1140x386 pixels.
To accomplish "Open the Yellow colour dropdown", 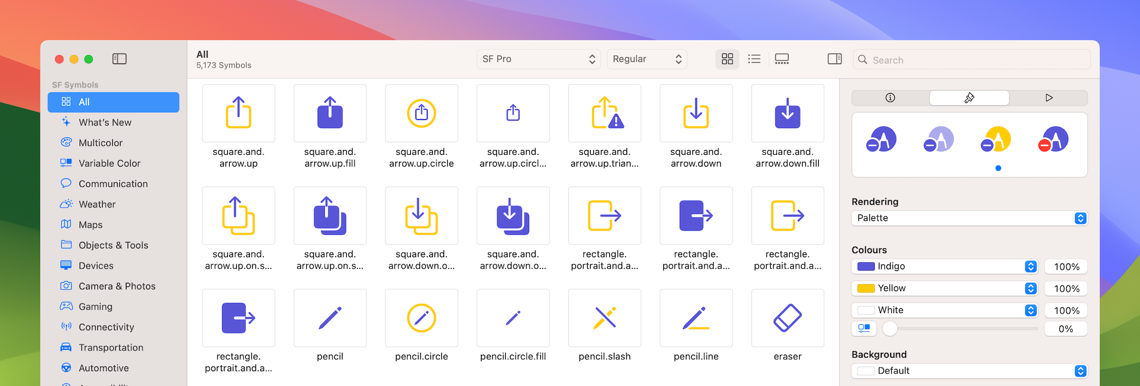I will click(x=945, y=289).
